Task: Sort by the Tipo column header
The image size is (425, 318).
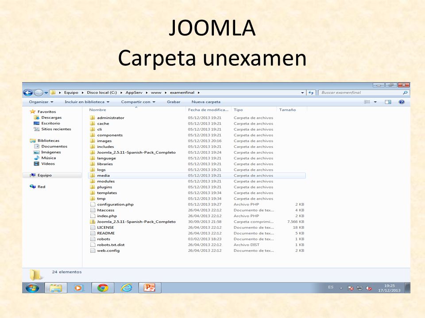Action: [238, 110]
